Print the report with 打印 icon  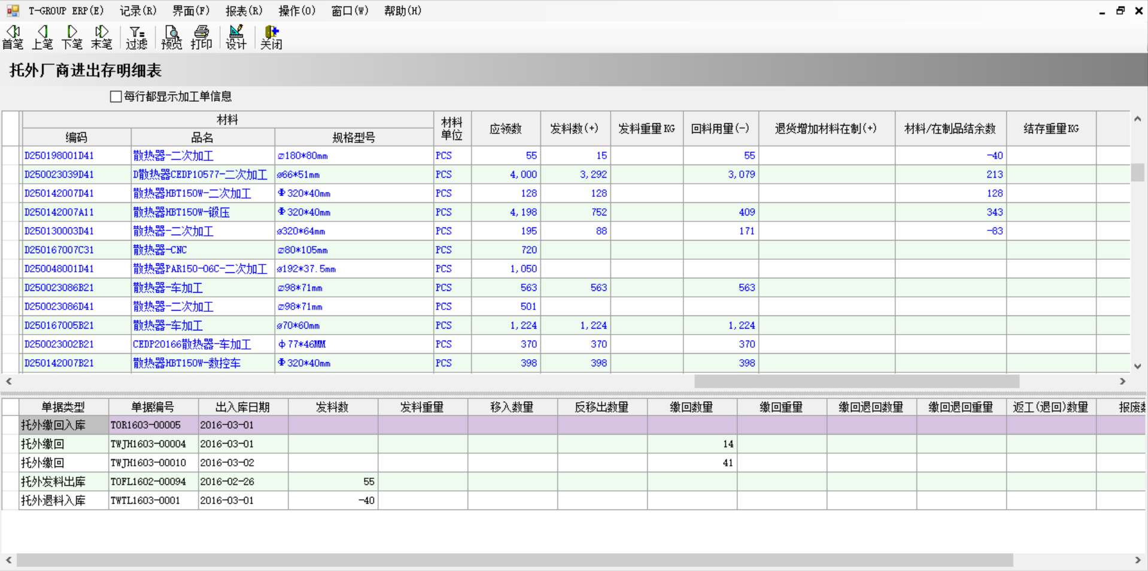pos(202,37)
